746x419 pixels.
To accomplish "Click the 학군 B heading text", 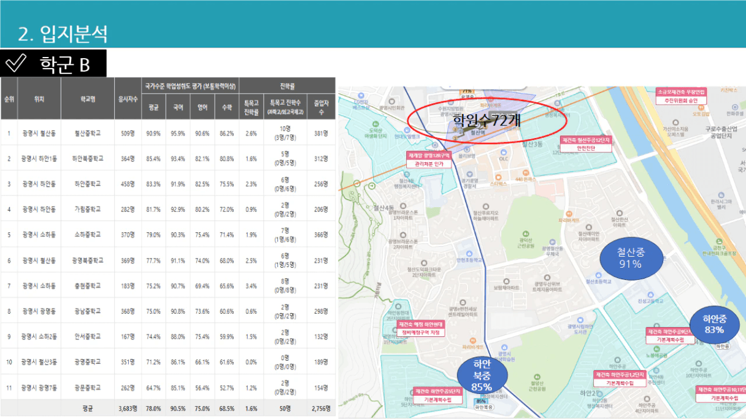I will [x=66, y=64].
